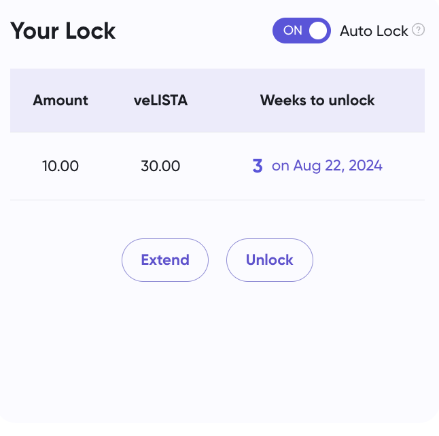Image resolution: width=439 pixels, height=436 pixels.
Task: Click the 10.00 locked amount value
Action: tap(60, 166)
